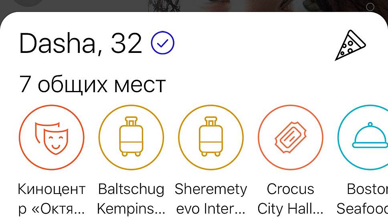Tap the word «мест» in the heading
The width and height of the screenshot is (388, 218).
[x=139, y=85]
